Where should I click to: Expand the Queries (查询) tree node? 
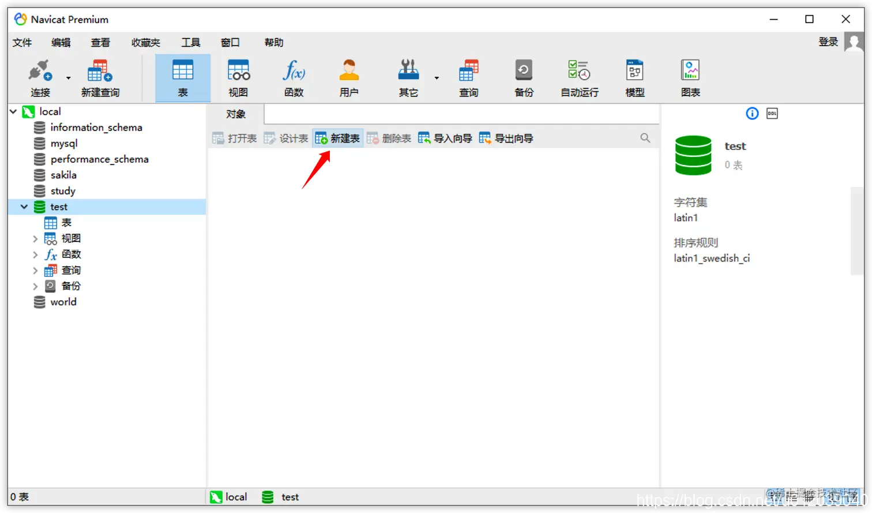(35, 270)
